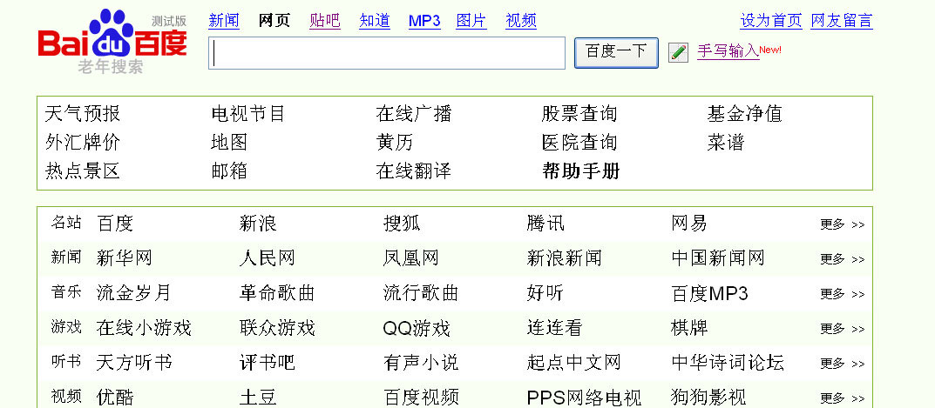The height and width of the screenshot is (408, 935).
Task: Expand 更多 in the 视频 row
Action: [x=842, y=398]
